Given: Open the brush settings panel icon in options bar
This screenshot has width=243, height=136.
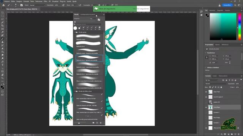Looking at the screenshot, I should [22, 5].
